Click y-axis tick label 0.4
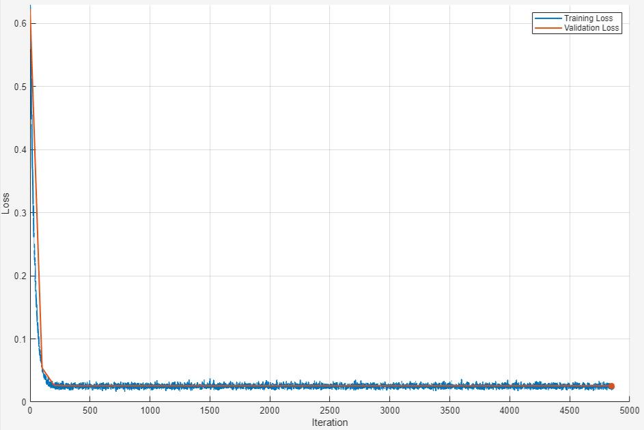This screenshot has height=430, width=644. point(20,149)
